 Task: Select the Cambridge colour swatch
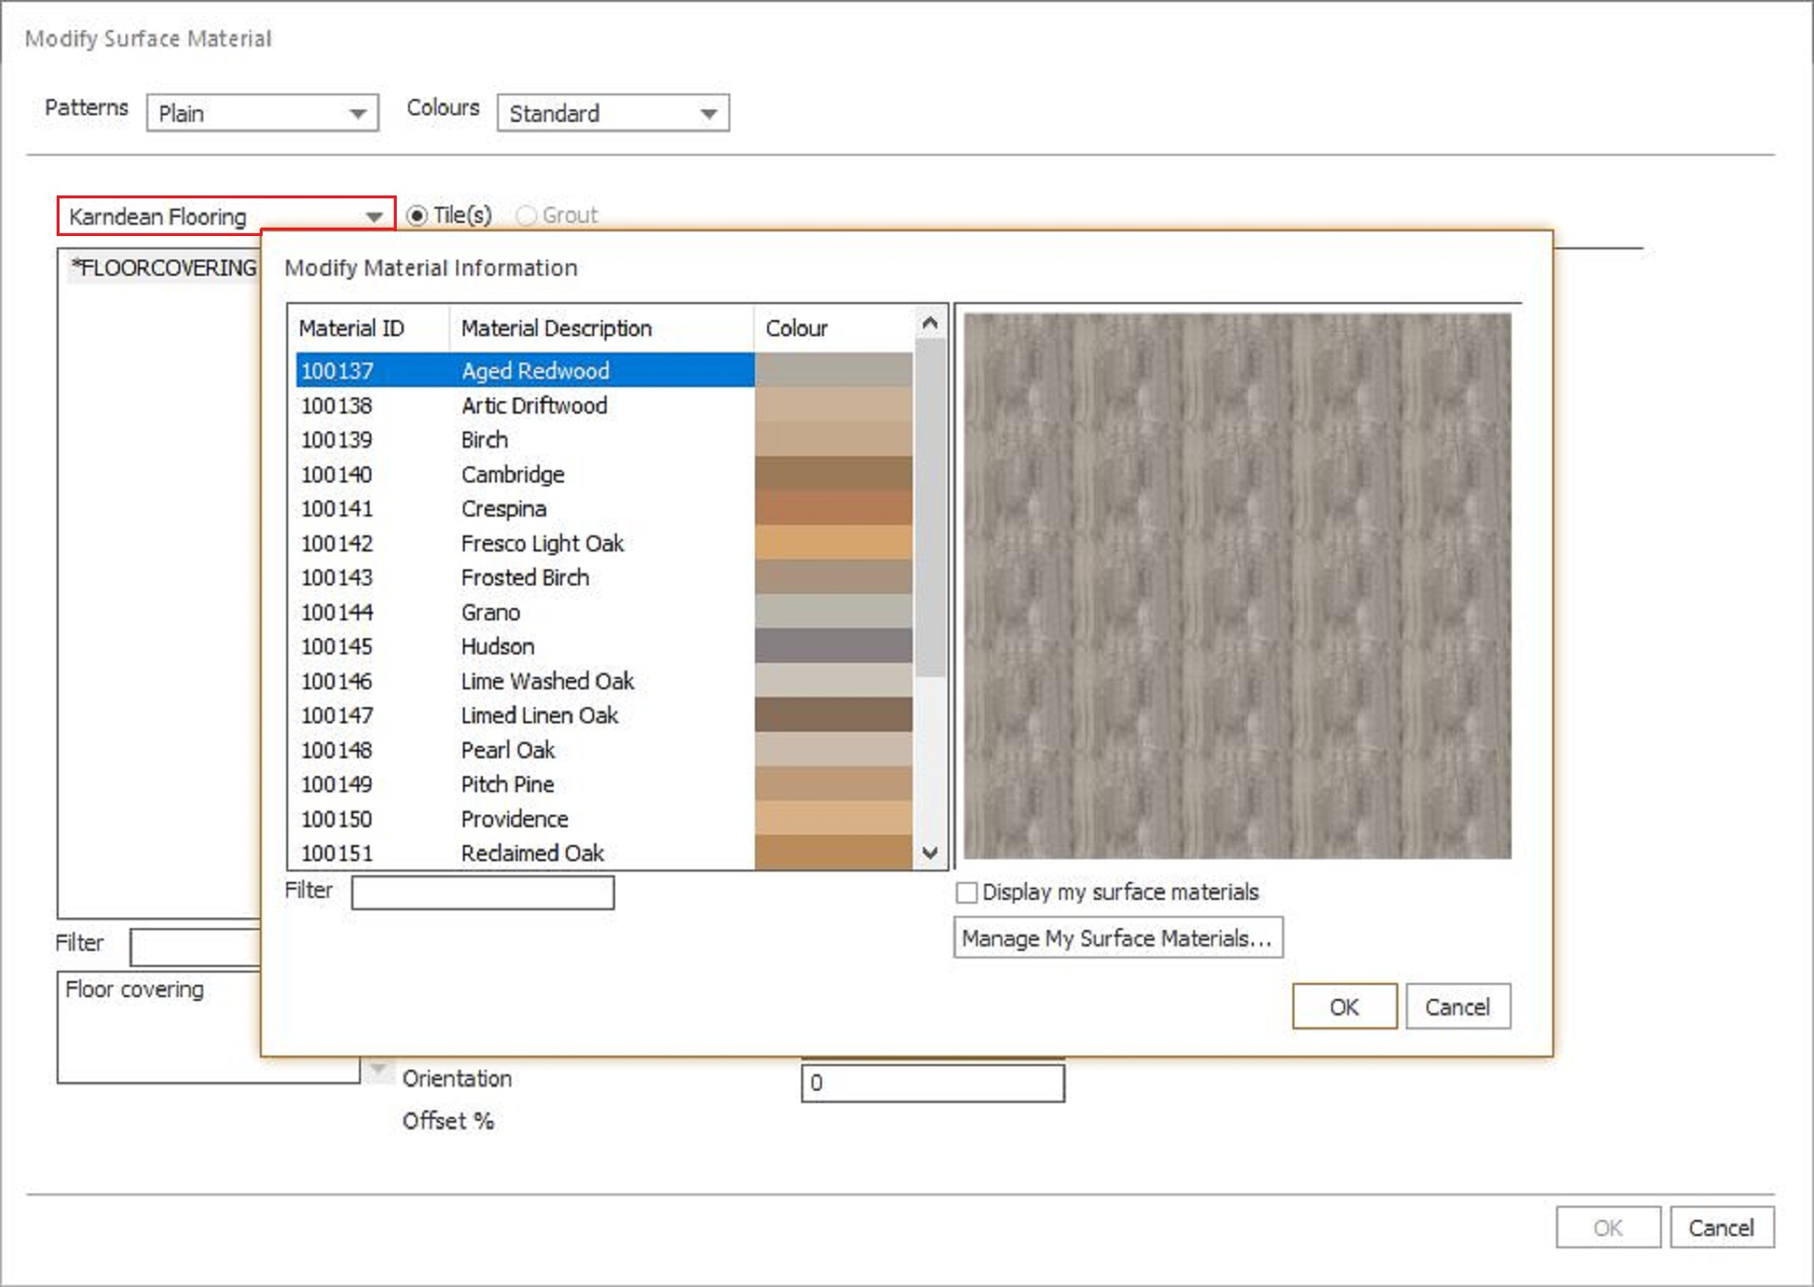click(833, 474)
